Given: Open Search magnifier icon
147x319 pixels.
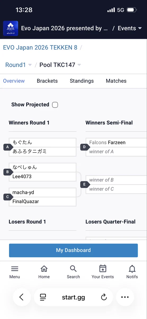Looking at the screenshot, I should pyautogui.click(x=73, y=269).
